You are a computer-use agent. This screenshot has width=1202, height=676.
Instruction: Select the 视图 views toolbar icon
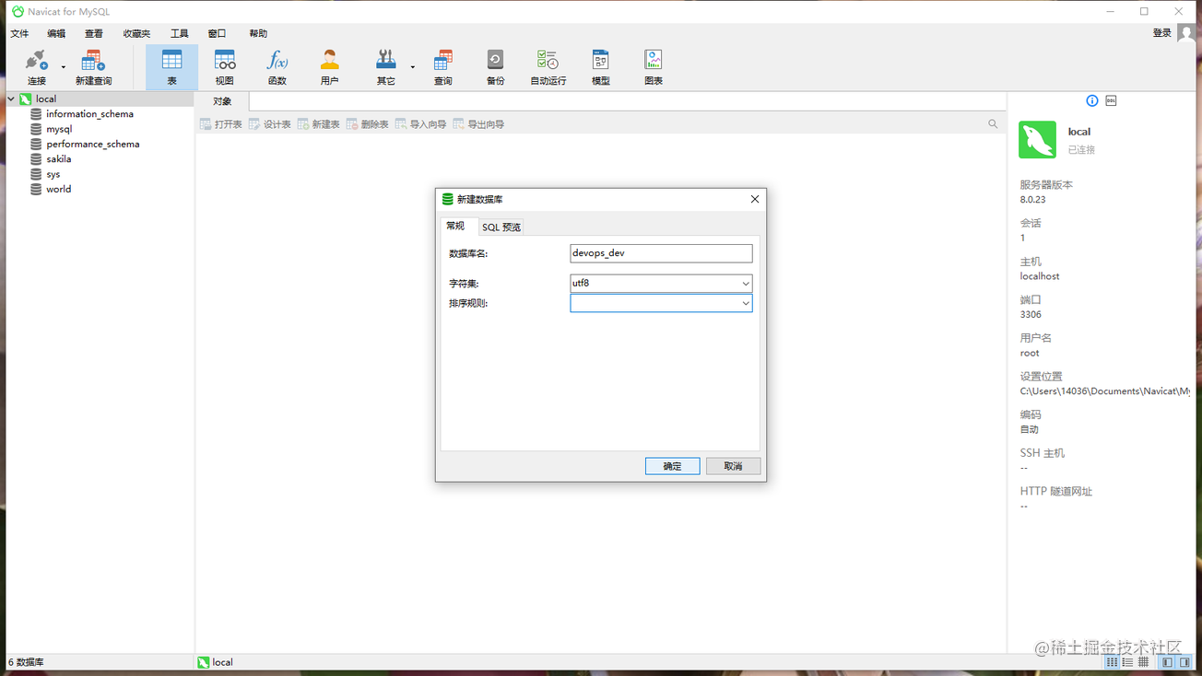click(x=224, y=66)
